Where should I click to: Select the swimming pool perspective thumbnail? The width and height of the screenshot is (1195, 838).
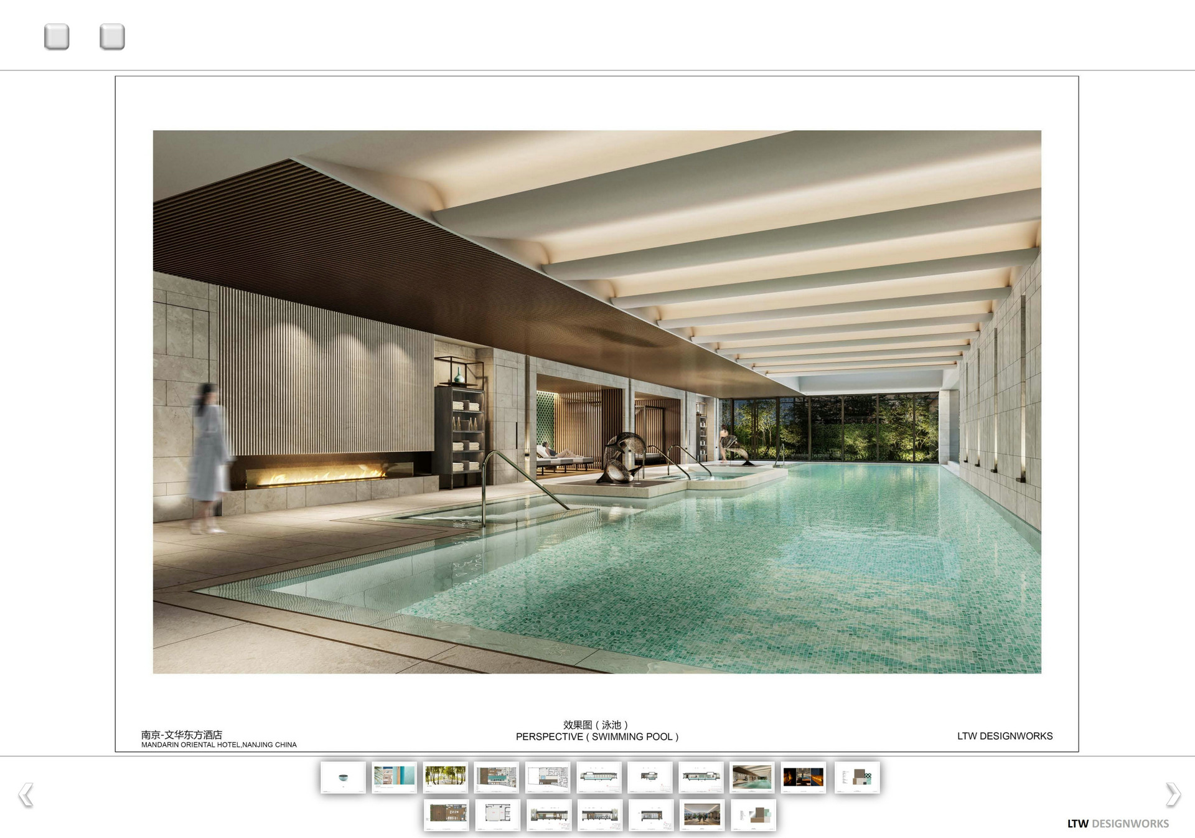[752, 777]
